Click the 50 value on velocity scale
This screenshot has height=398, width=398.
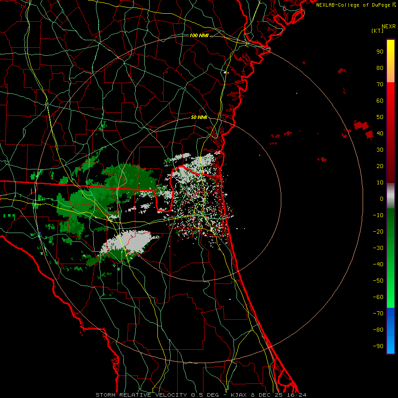coord(380,117)
